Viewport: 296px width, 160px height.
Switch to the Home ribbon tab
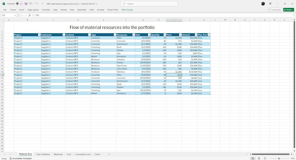[13, 10]
